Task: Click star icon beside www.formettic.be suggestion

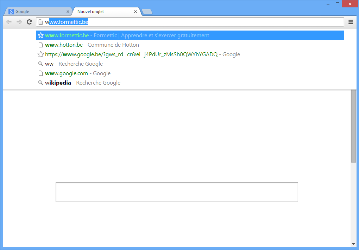Action: [40, 35]
